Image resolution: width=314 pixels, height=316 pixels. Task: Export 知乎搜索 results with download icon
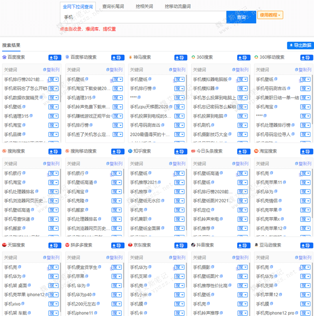[181, 152]
